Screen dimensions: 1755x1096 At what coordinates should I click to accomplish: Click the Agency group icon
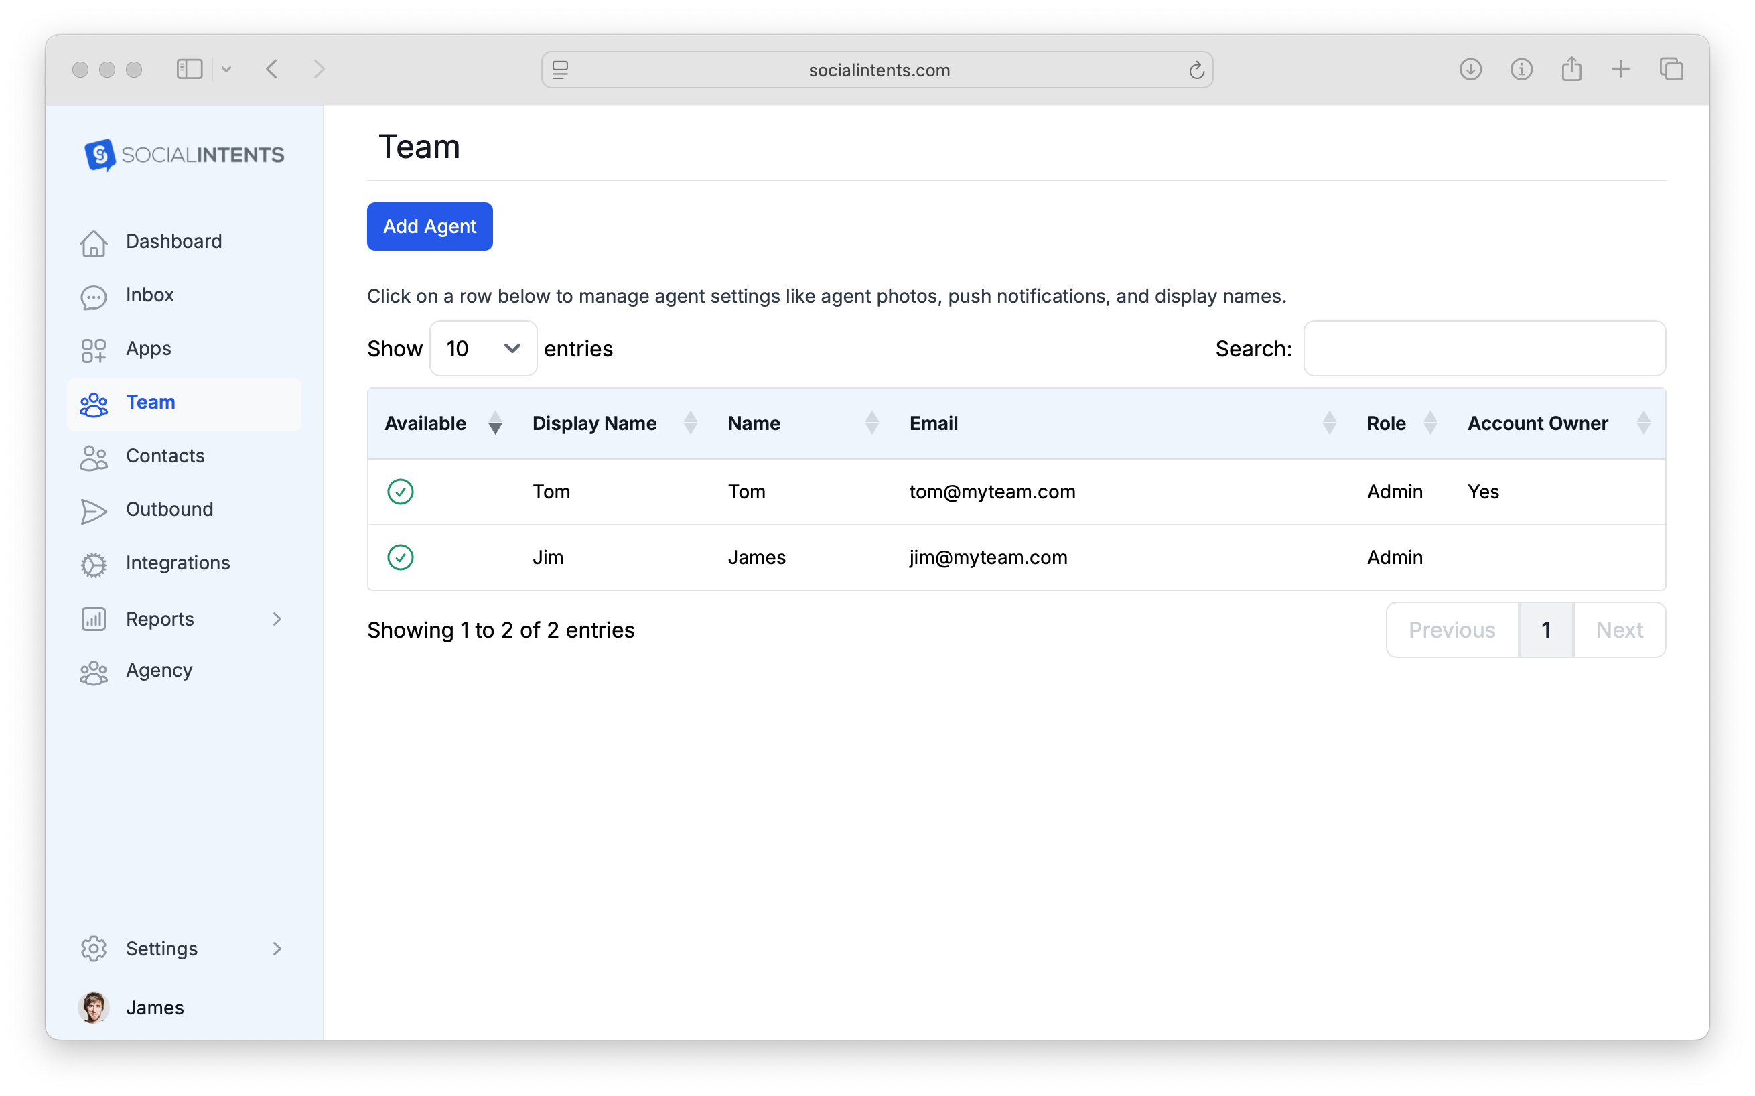94,671
